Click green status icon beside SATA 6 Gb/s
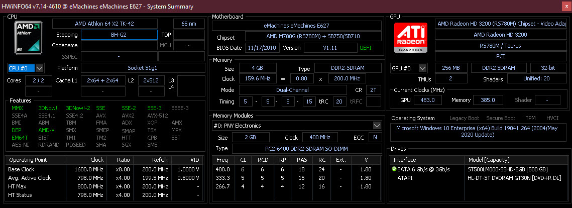The image size is (572, 208). coord(394,169)
